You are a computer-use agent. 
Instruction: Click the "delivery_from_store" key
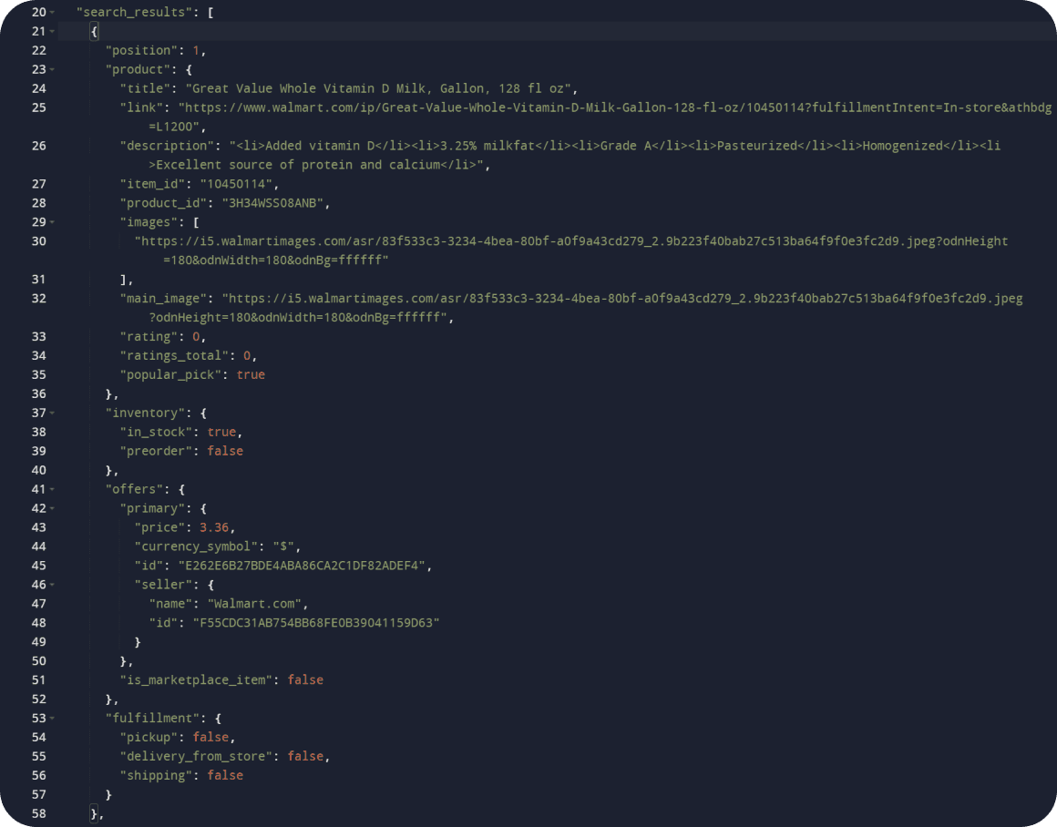coord(196,756)
